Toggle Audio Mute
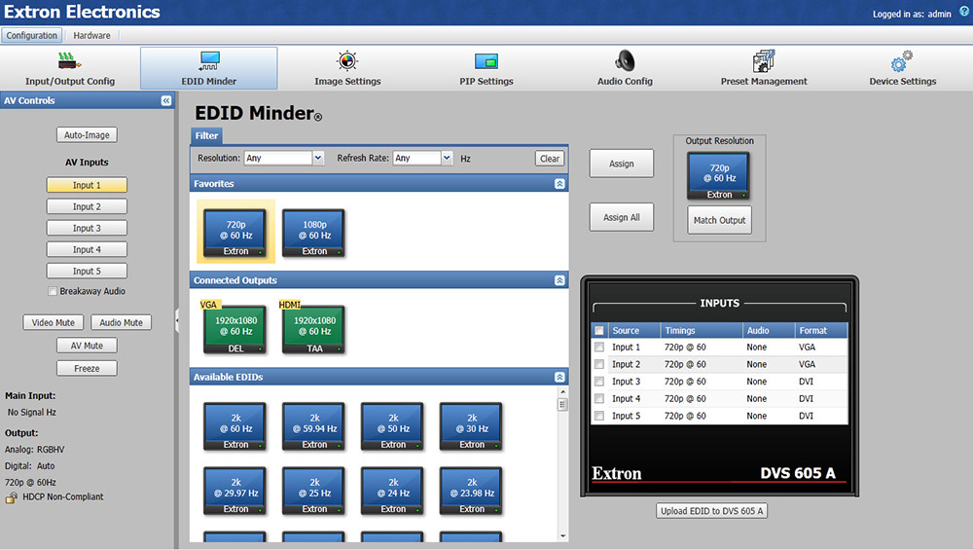This screenshot has height=550, width=973. 121,323
